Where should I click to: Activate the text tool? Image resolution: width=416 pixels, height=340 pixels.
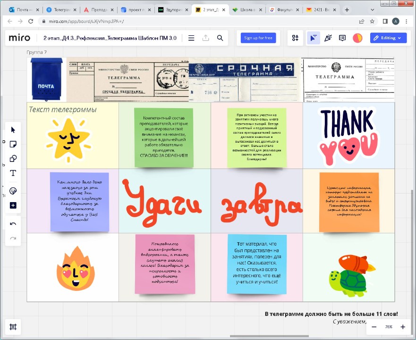(13, 173)
